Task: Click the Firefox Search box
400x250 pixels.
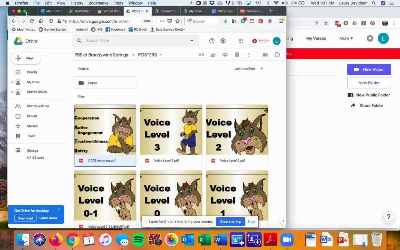Action: (202, 21)
